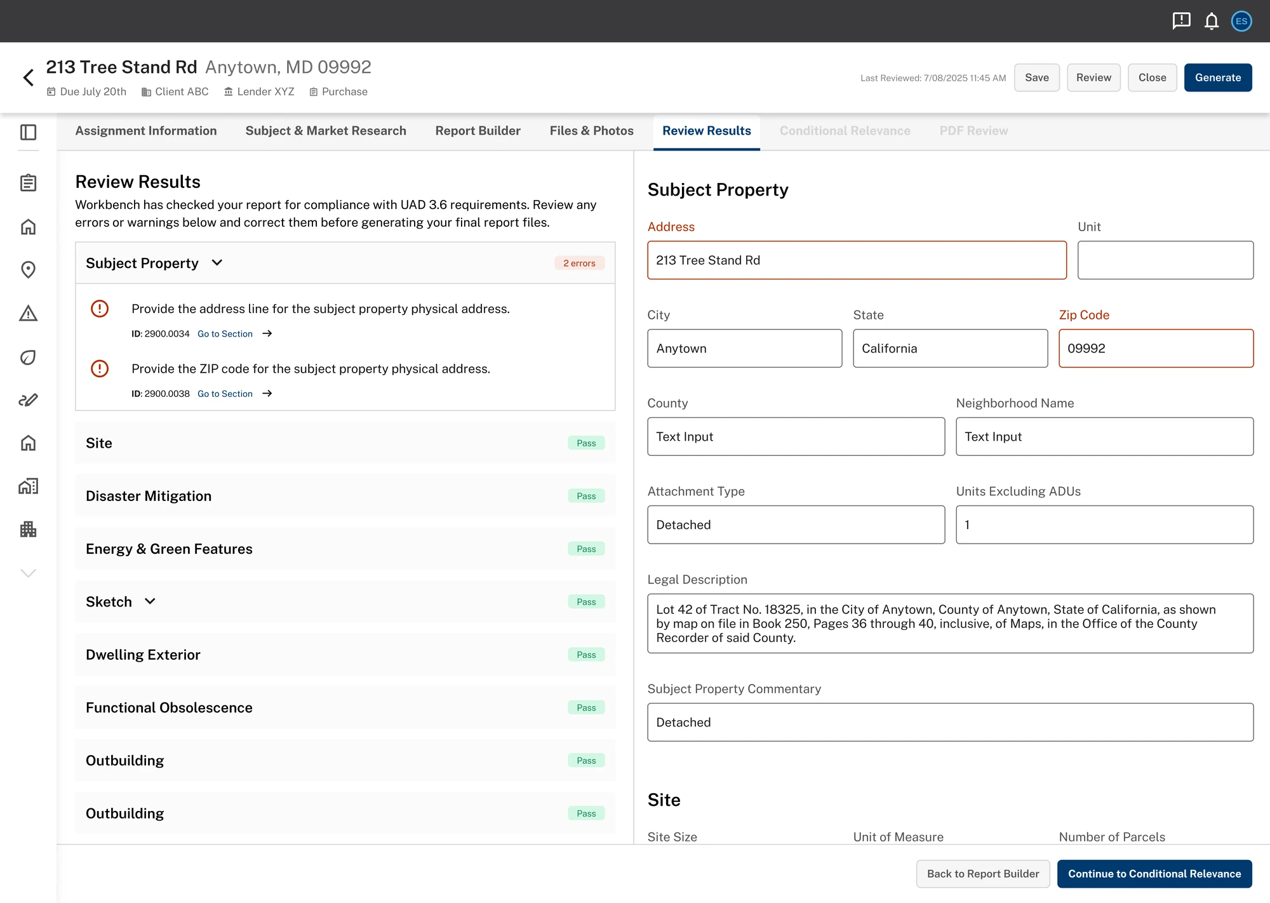This screenshot has width=1270, height=903.
Task: Collapse the Subject Property errors section
Action: click(x=217, y=262)
